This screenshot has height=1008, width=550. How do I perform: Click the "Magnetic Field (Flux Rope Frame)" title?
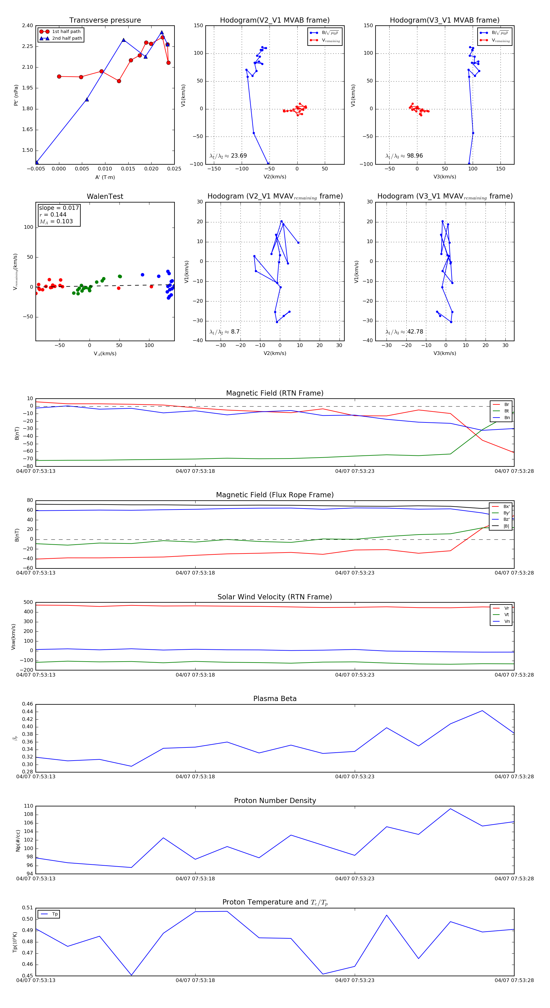click(x=275, y=495)
